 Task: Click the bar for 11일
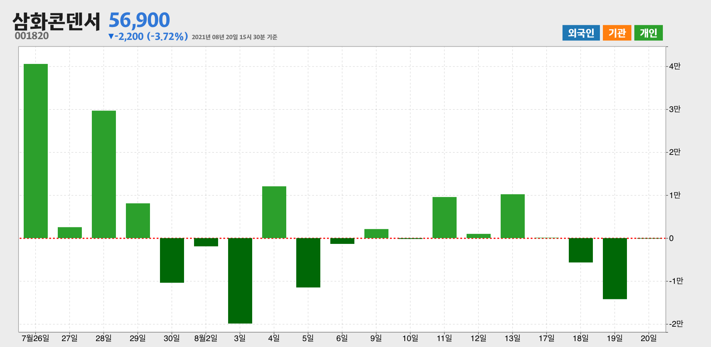pos(444,218)
